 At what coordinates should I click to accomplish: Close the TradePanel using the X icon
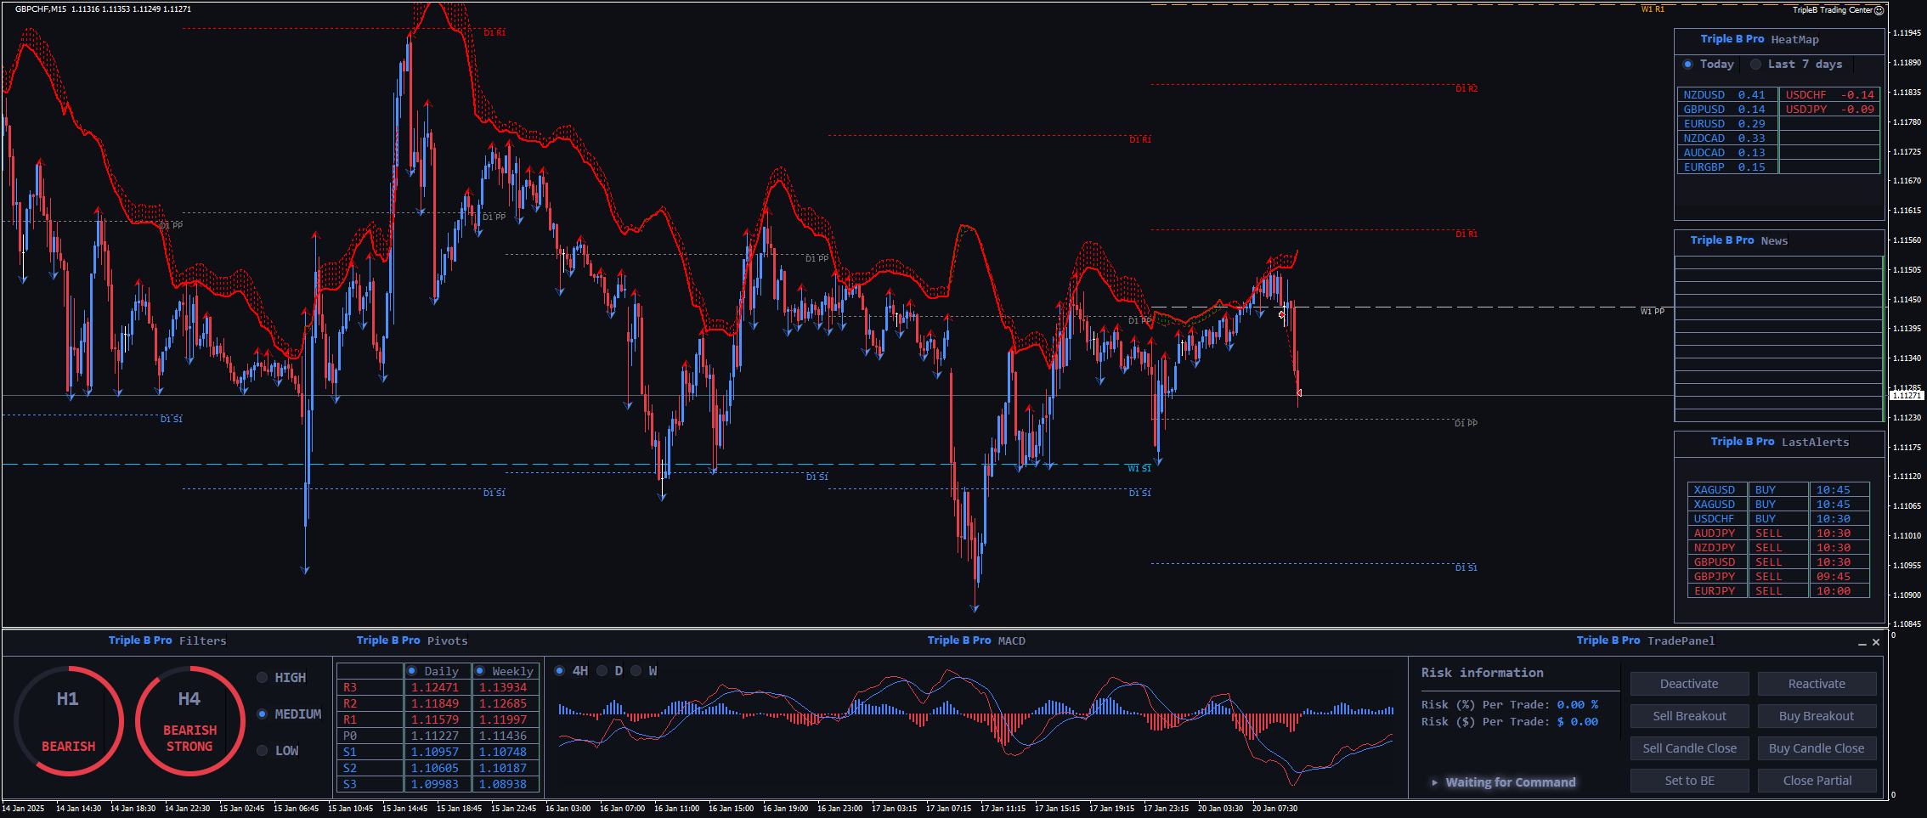pyautogui.click(x=1876, y=642)
